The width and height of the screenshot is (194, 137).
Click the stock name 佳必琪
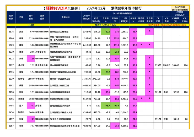(21, 65)
